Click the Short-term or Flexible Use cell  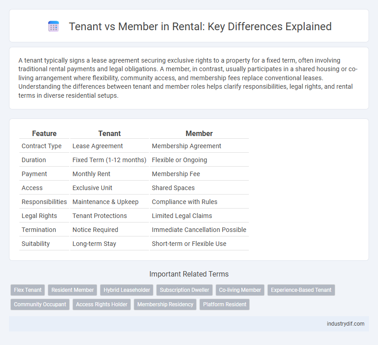pyautogui.click(x=189, y=244)
